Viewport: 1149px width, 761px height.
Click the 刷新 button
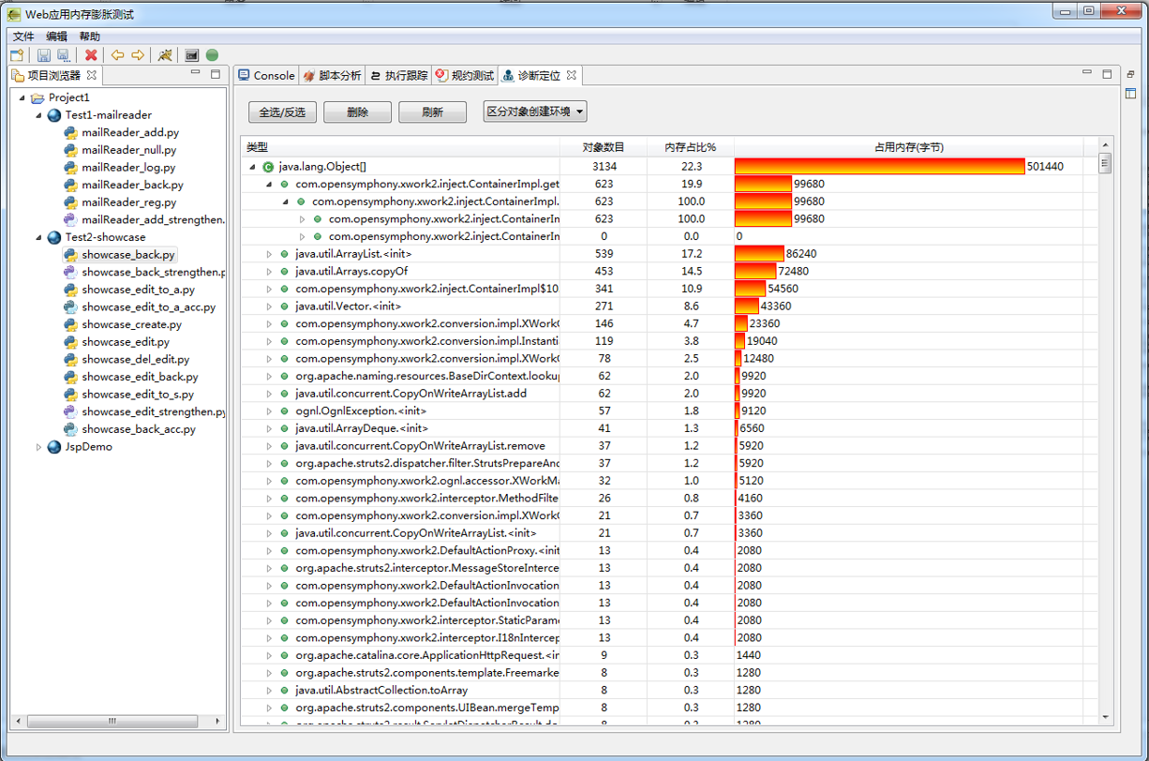coord(432,112)
